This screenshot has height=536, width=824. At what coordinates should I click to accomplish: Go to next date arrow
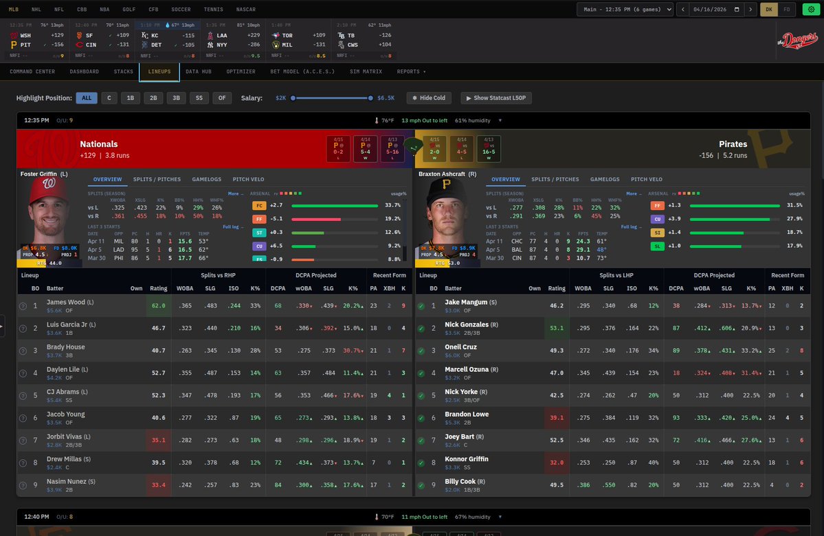750,10
